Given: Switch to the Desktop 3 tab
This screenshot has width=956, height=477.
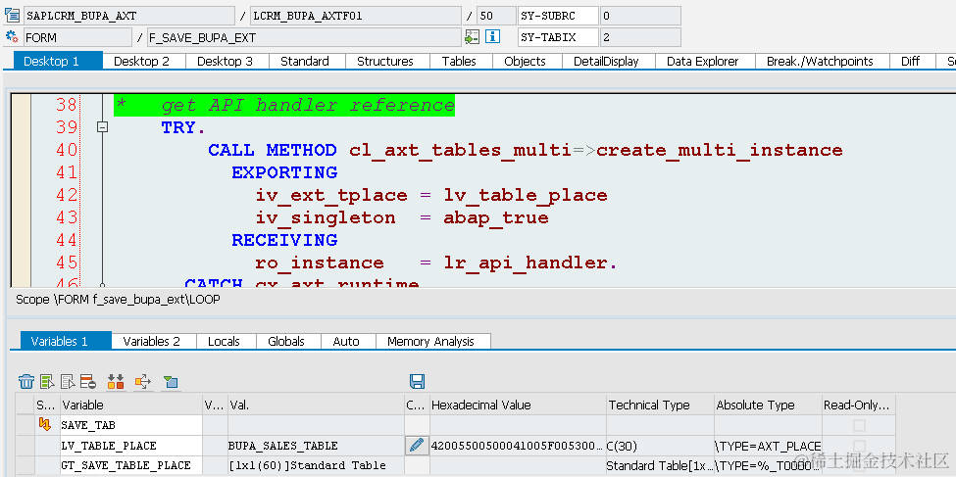Looking at the screenshot, I should pos(225,61).
